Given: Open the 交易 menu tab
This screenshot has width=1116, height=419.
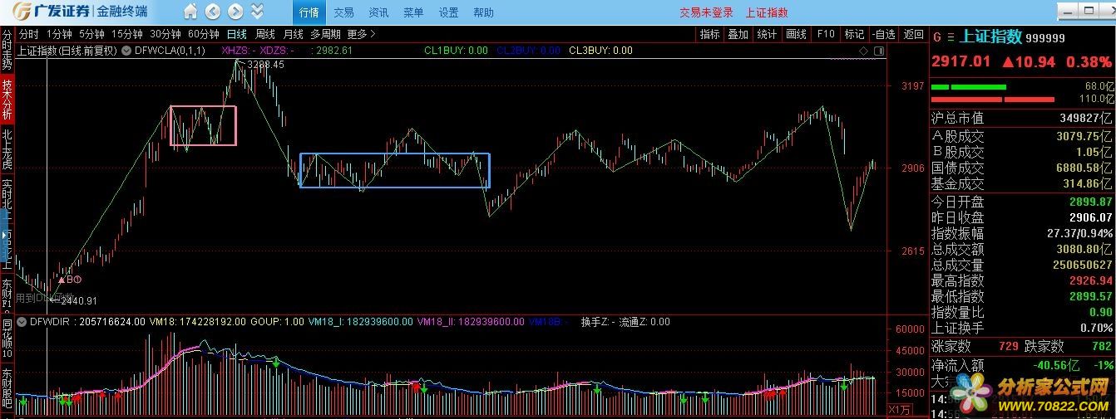Looking at the screenshot, I should 343,12.
